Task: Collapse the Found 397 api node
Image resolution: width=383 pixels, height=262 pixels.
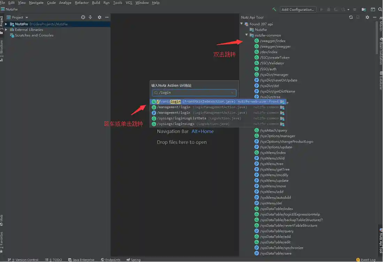Action: point(242,24)
